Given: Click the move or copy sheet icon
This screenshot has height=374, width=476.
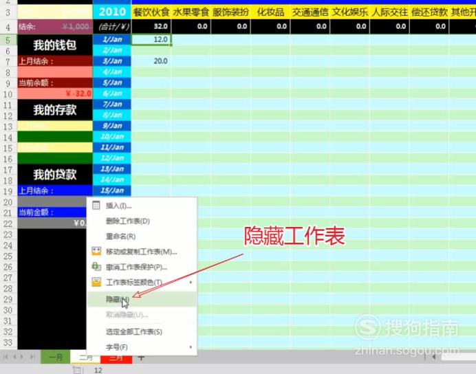Looking at the screenshot, I should [x=96, y=251].
